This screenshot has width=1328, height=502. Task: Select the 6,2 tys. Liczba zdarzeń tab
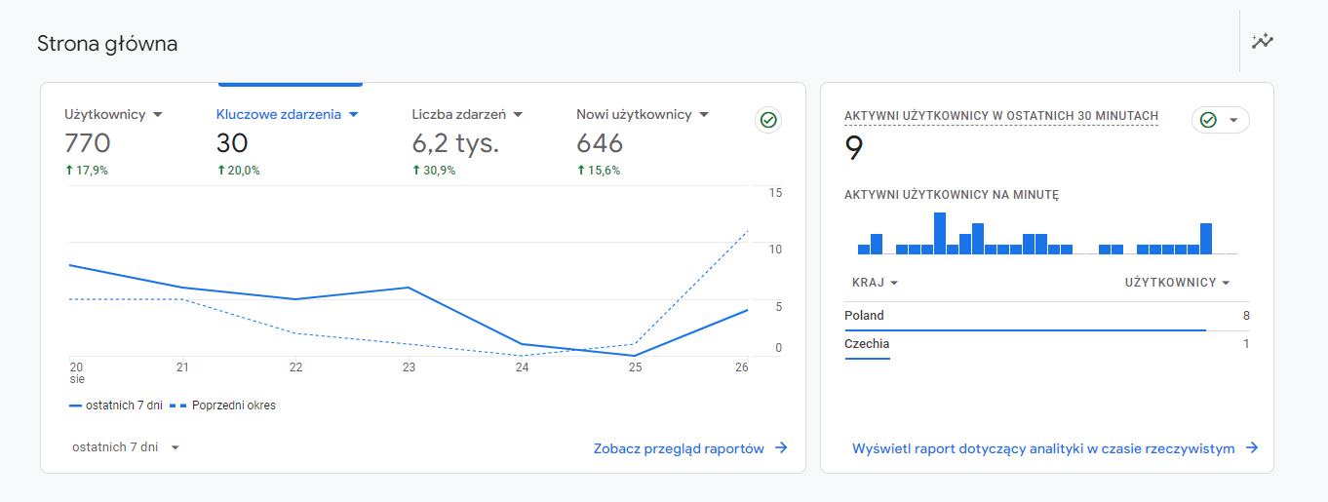[x=455, y=143]
